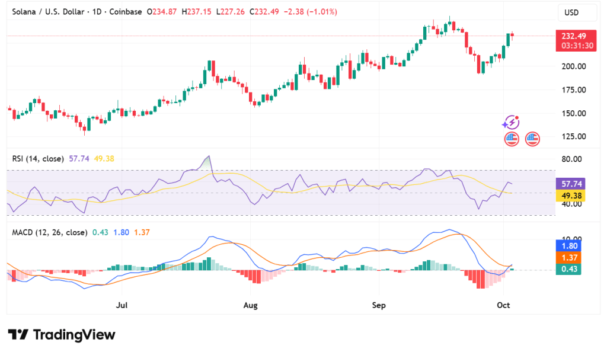Viewport: 607px width, 355px height.
Task: Click the orange 1.37 signal value tag
Action: point(573,257)
